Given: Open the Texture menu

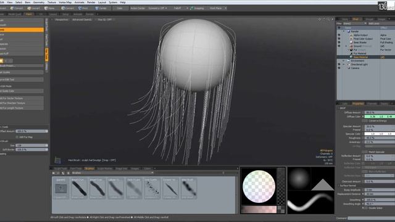Looking at the screenshot, I should (x=52, y=2).
